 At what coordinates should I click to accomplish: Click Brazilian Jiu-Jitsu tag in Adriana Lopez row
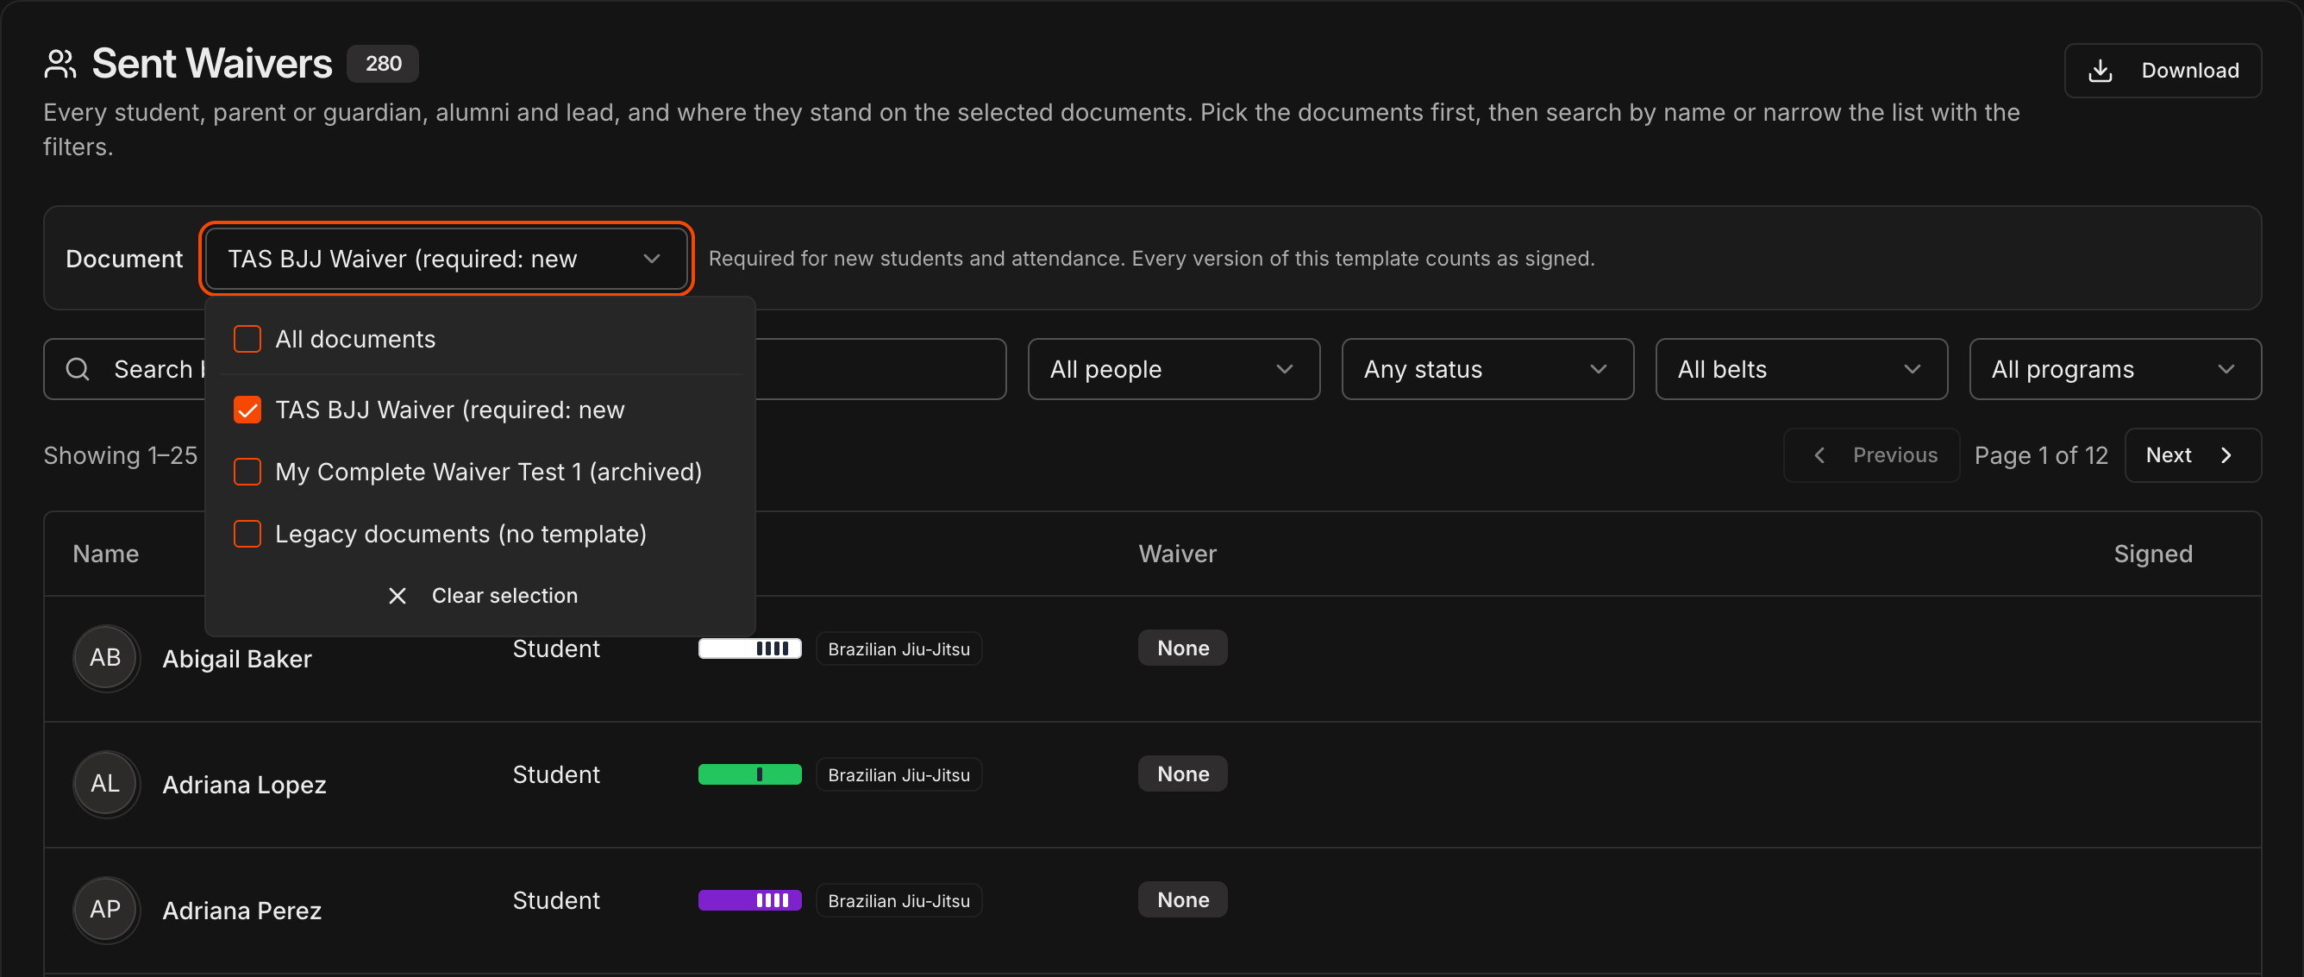coord(898,775)
